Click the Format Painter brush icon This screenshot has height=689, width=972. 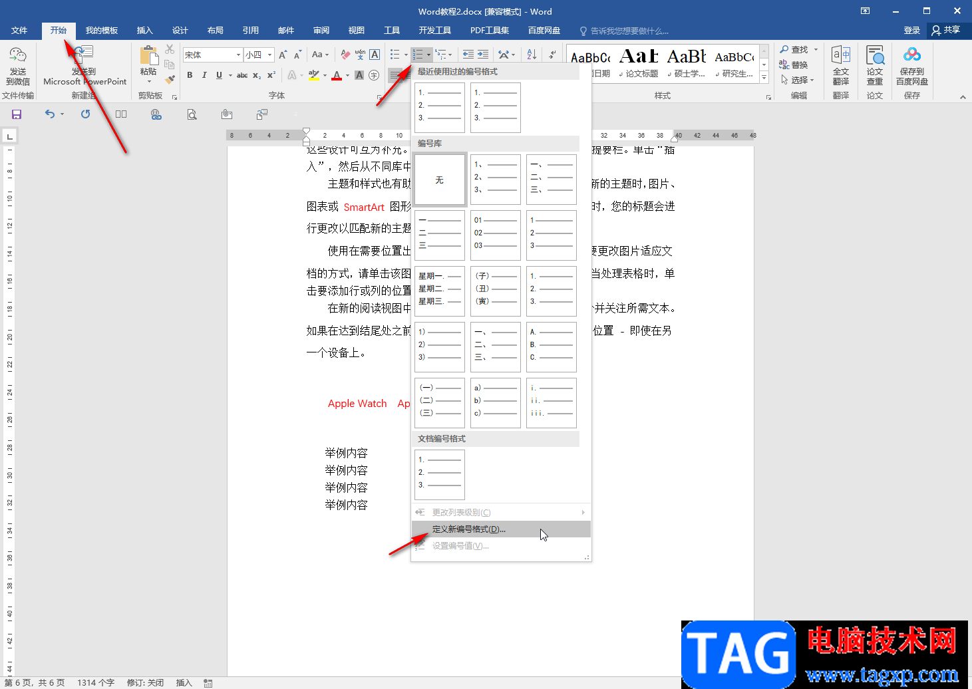[170, 79]
